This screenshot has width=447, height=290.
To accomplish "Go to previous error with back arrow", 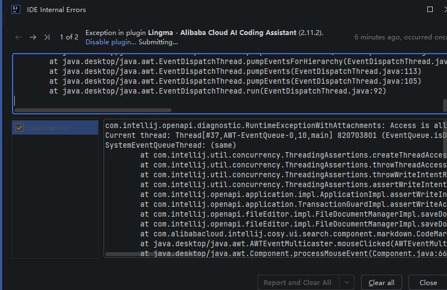I will click(19, 37).
